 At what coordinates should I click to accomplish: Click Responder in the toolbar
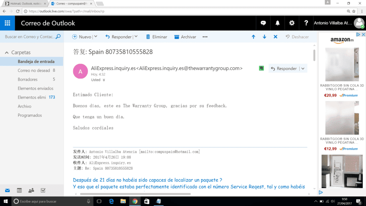pos(118,37)
